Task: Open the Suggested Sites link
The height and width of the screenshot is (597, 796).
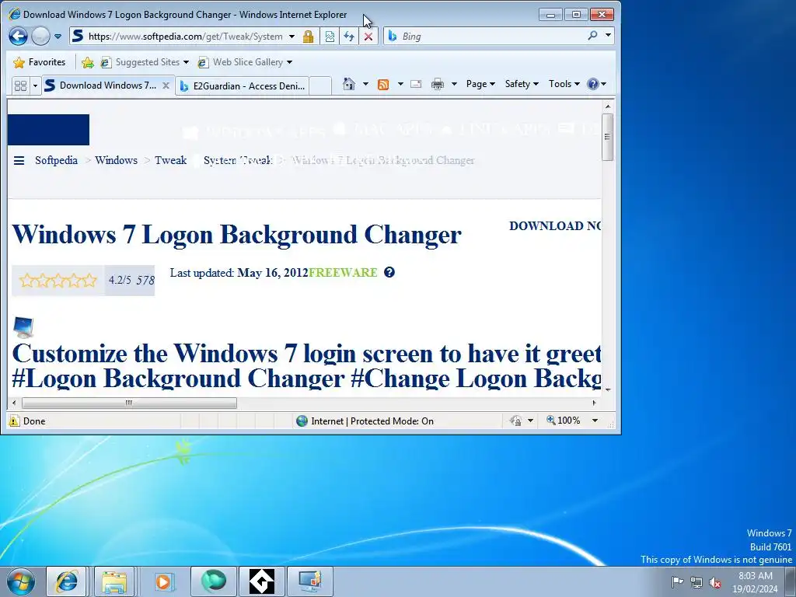Action: 144,62
